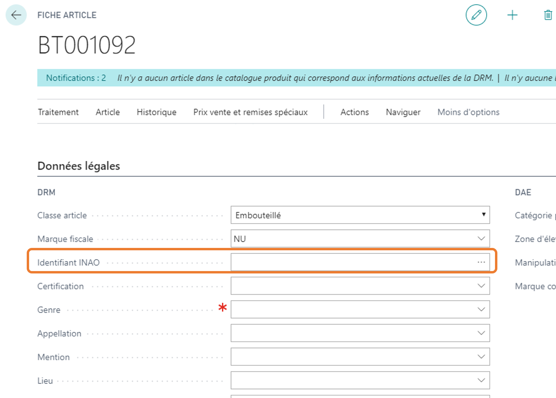Go back using the arrow icon
This screenshot has height=398, width=556.
[x=16, y=15]
